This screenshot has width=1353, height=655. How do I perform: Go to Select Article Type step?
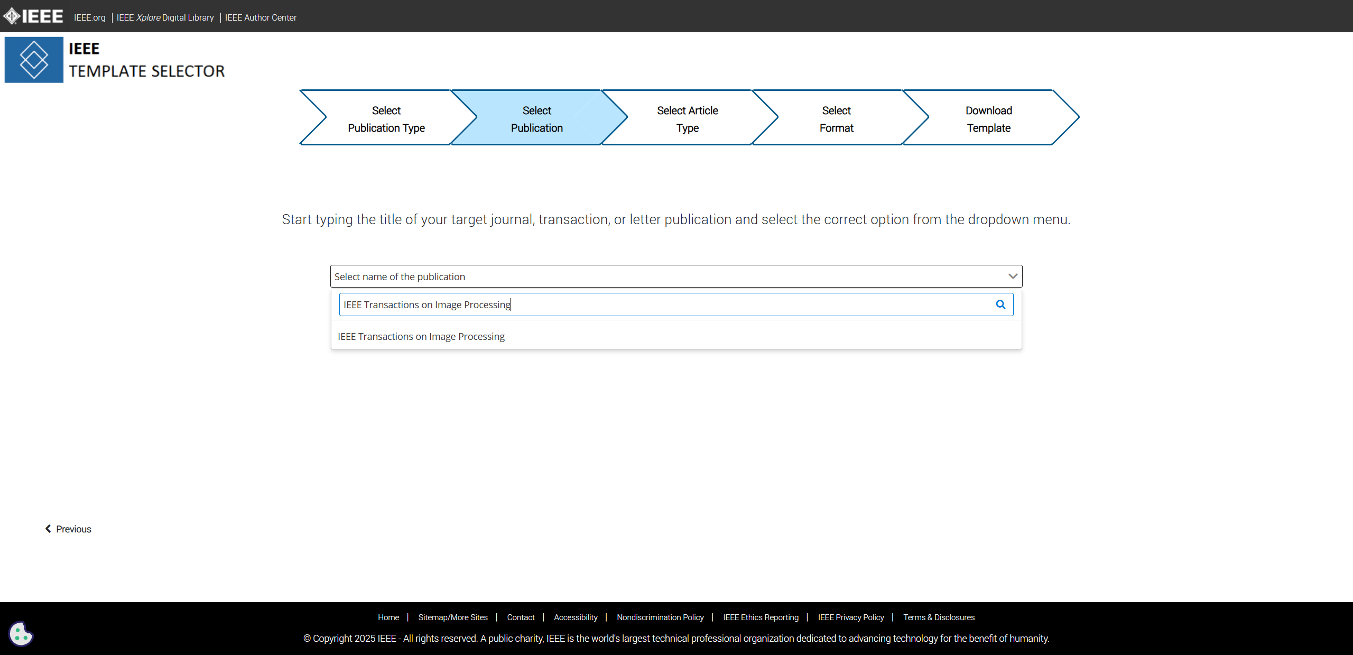tap(687, 119)
